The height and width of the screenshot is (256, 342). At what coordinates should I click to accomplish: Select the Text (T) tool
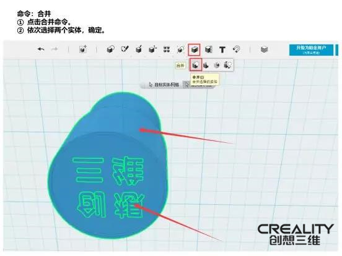point(222,49)
